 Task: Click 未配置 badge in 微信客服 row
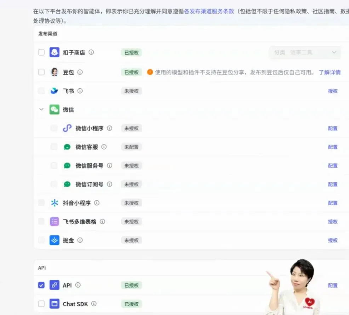[x=131, y=147]
